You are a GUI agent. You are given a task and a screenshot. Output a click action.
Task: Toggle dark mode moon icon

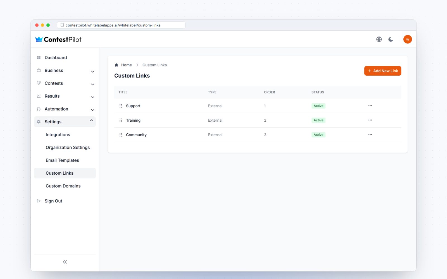391,39
